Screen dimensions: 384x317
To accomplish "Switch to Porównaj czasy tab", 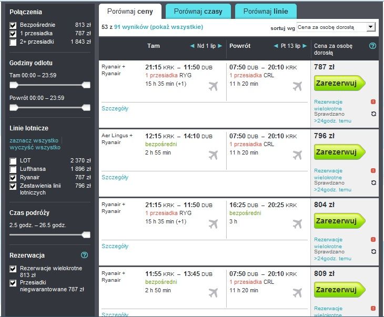I will point(198,12).
